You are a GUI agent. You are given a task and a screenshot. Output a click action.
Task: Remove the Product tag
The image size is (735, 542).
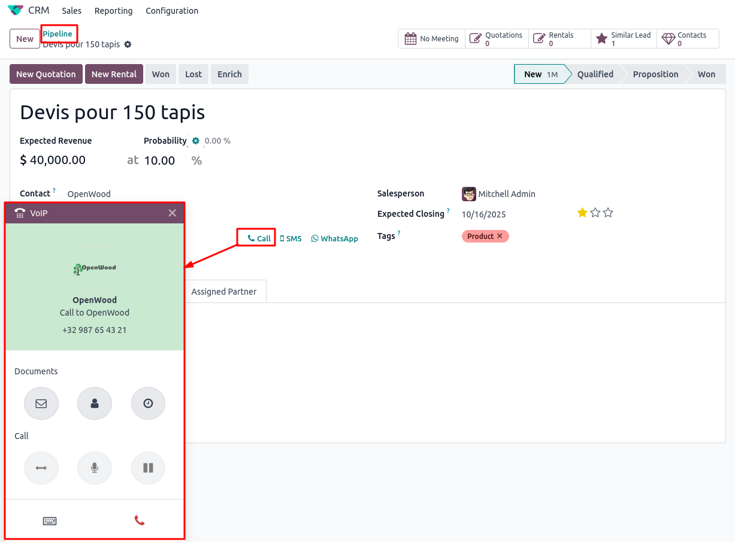click(500, 236)
